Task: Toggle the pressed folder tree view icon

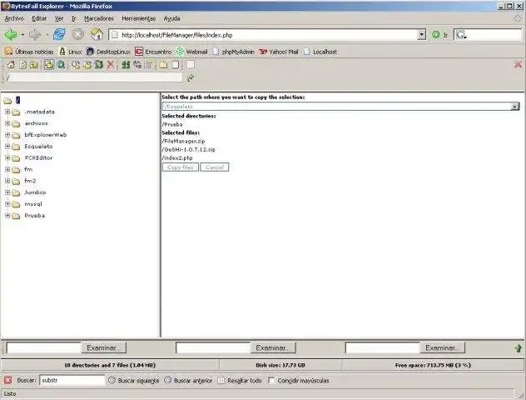Action: pyautogui.click(x=49, y=65)
